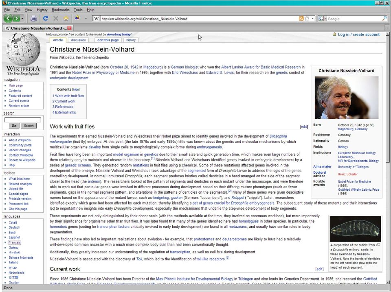Open the list-all-tabs dropdown arrow
The width and height of the screenshot is (391, 292).
387,28
